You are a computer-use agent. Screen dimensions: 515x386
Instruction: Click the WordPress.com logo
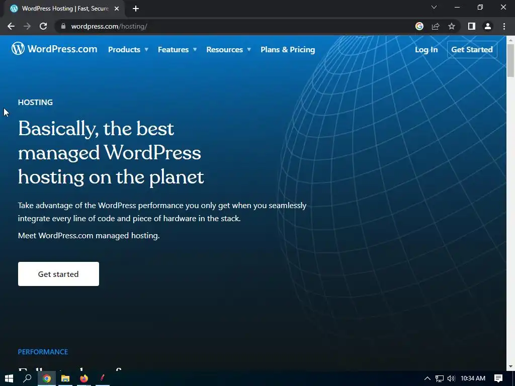click(x=54, y=49)
